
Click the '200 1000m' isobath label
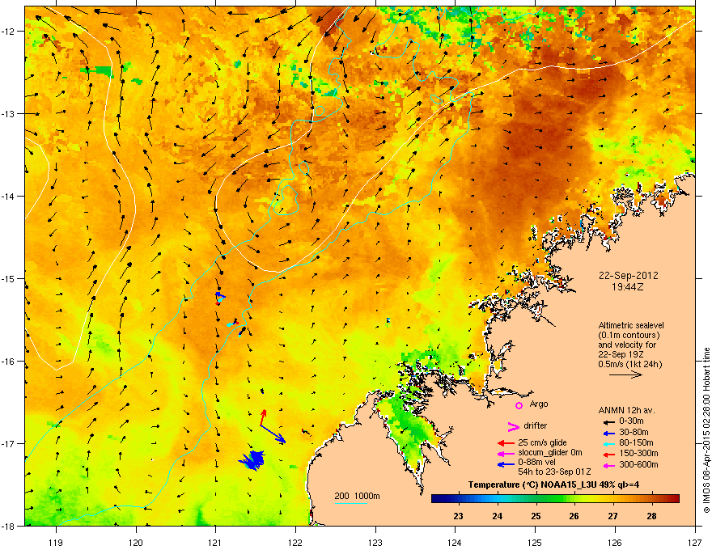(x=357, y=496)
